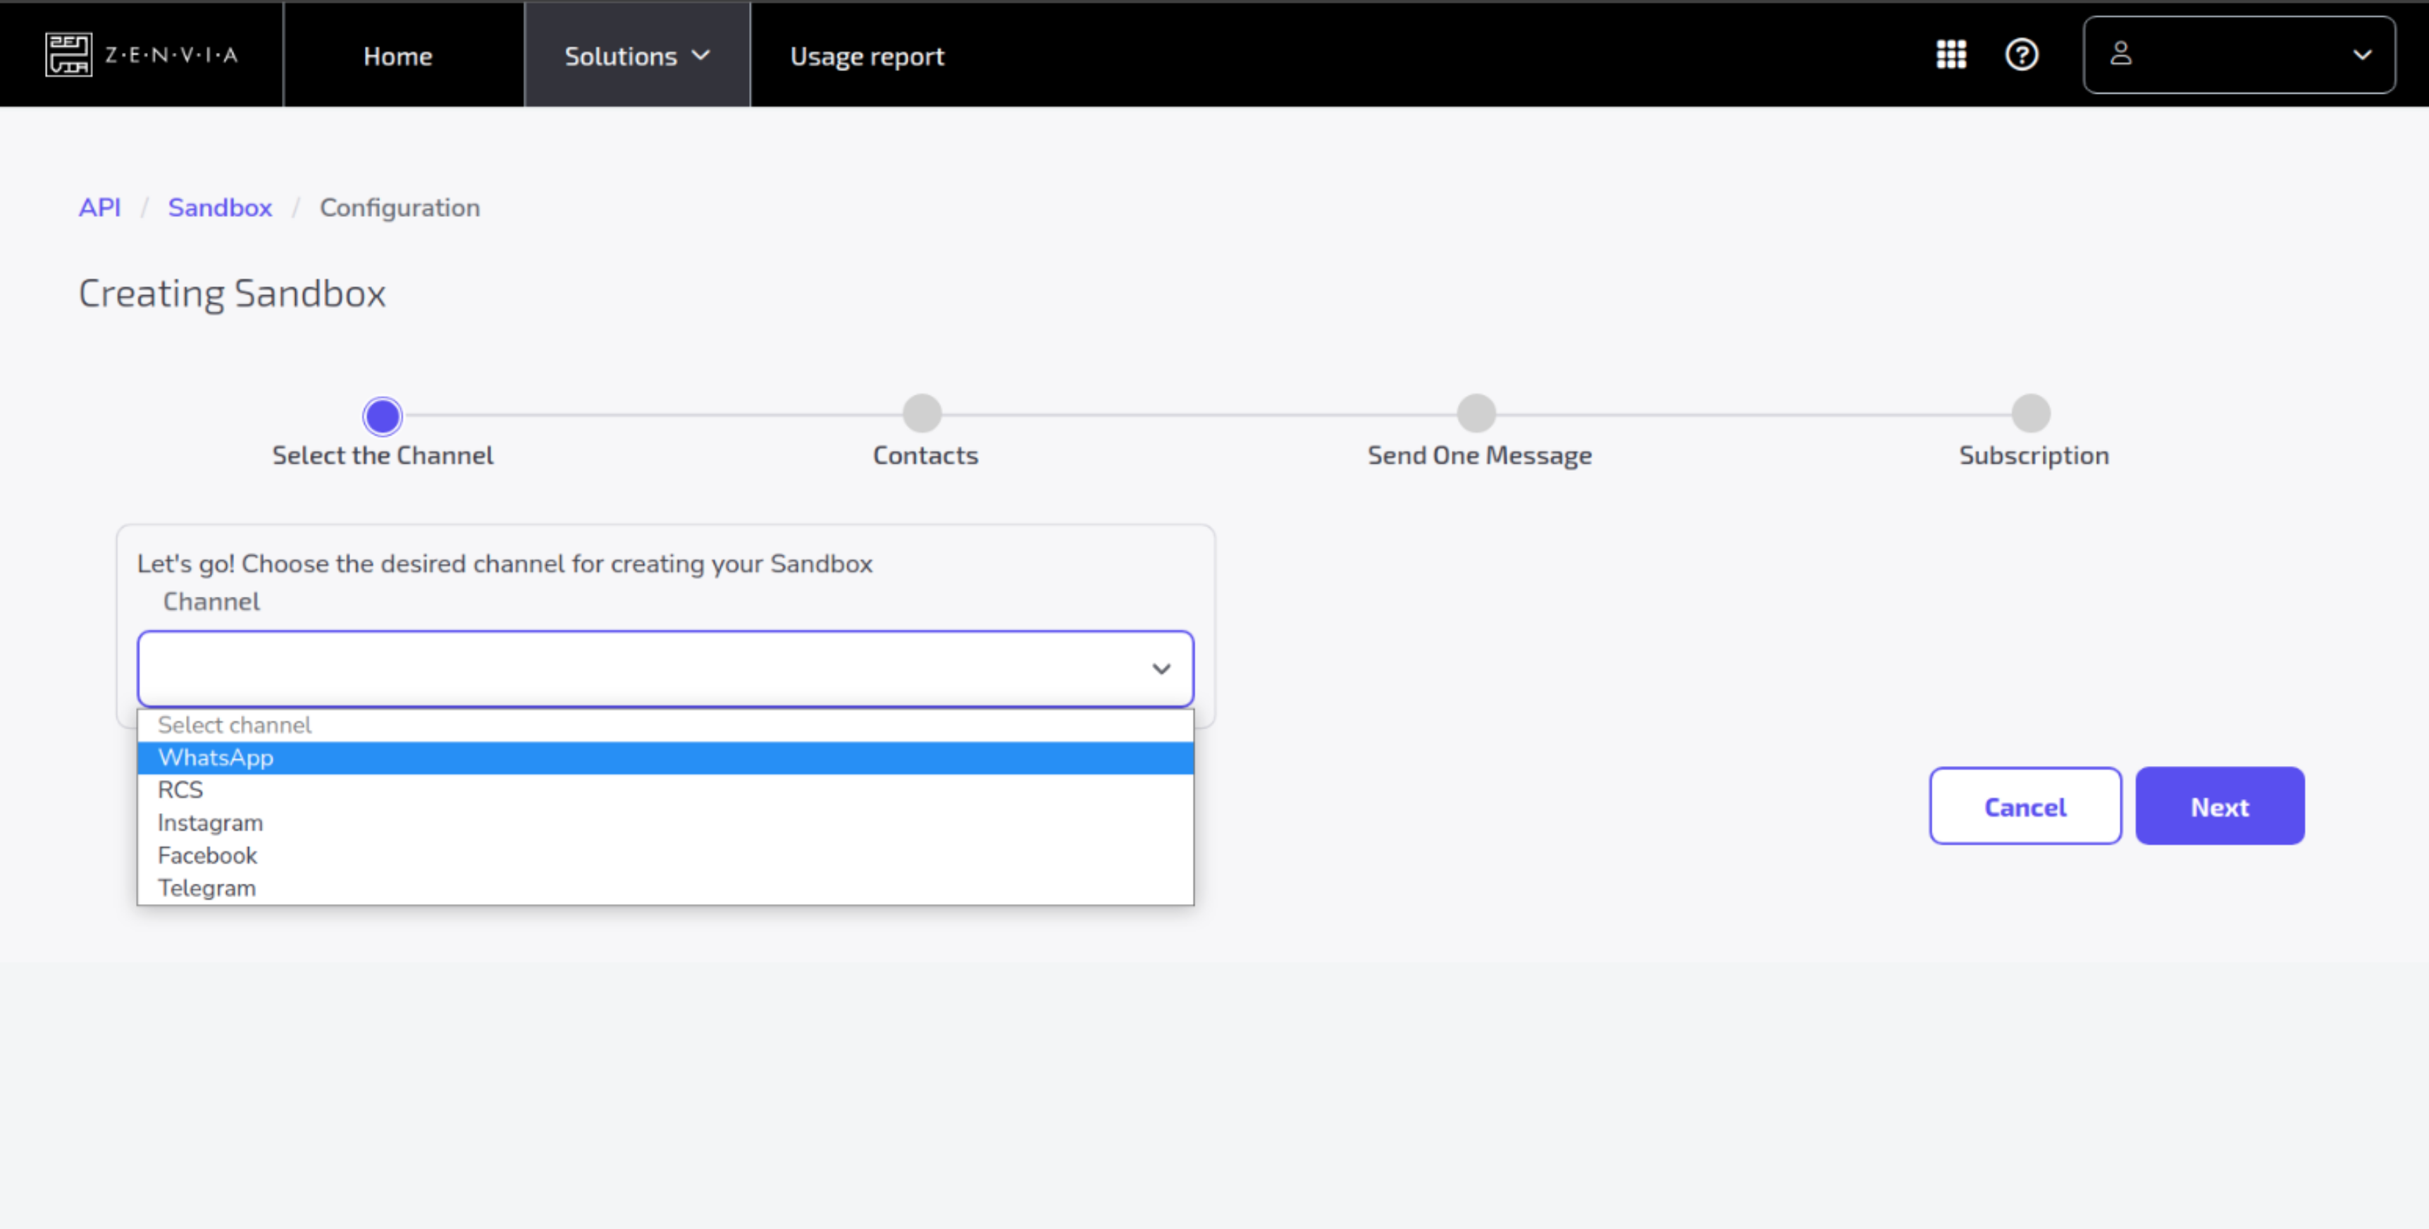Choose WhatsApp from the channel list
The width and height of the screenshot is (2429, 1229).
click(x=216, y=758)
